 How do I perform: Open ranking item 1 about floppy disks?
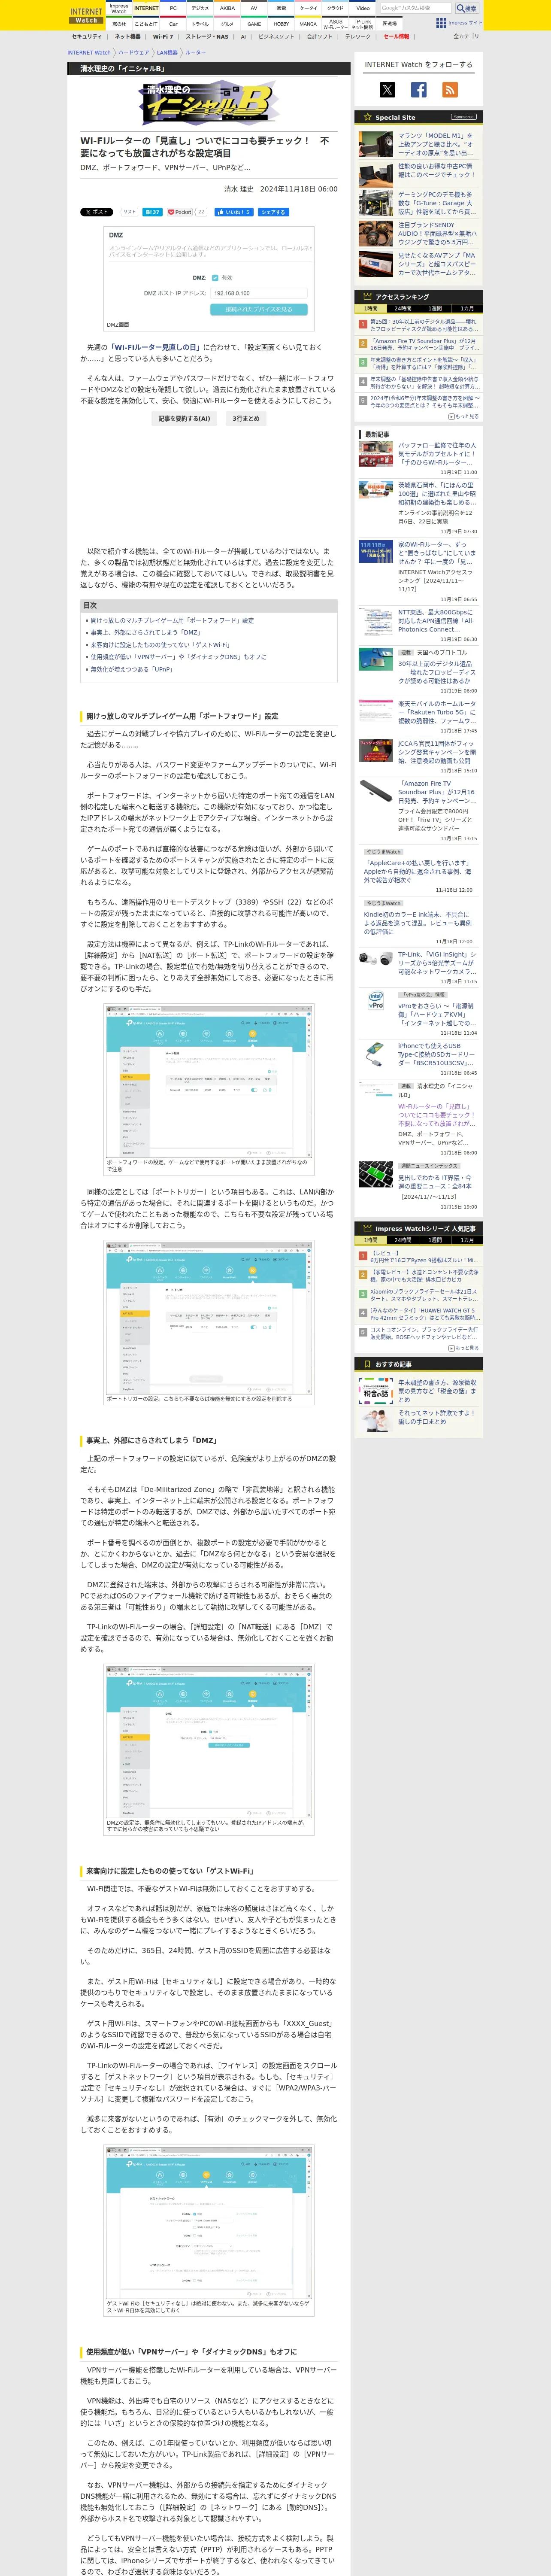tap(423, 325)
